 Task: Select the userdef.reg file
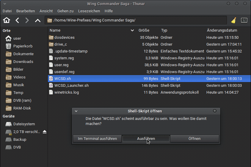[62, 72]
